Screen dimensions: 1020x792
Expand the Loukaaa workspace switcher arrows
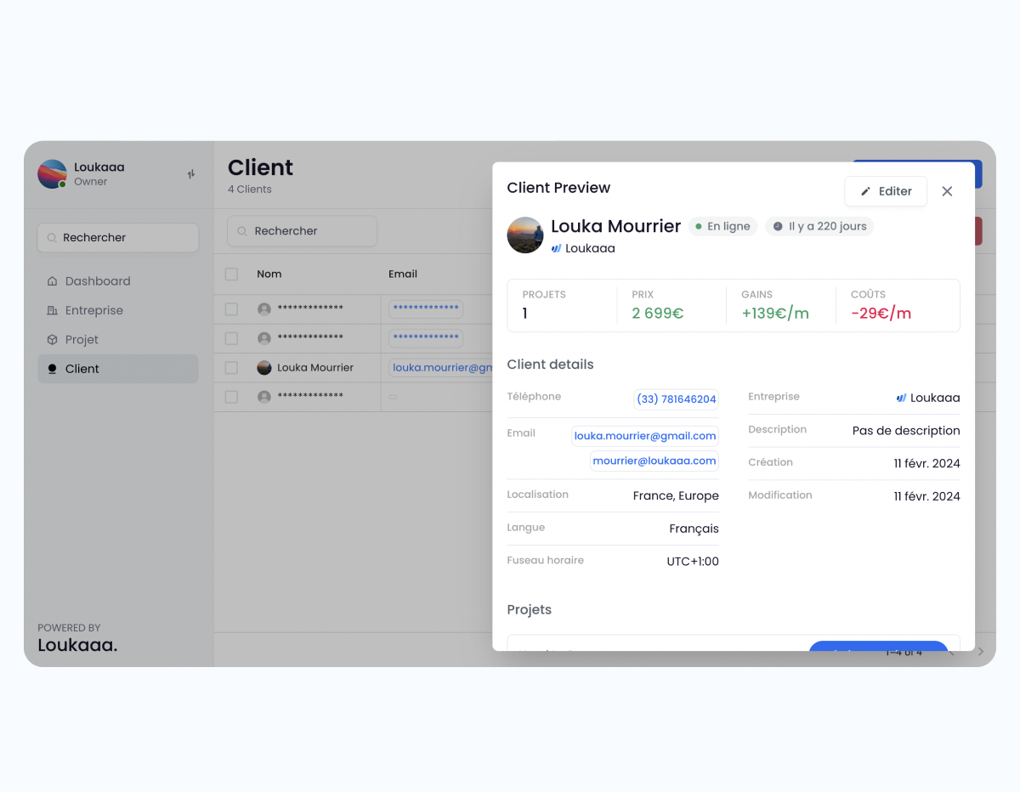click(x=191, y=174)
